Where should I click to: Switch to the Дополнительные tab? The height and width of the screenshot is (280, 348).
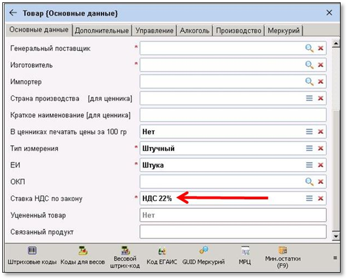coord(101,31)
